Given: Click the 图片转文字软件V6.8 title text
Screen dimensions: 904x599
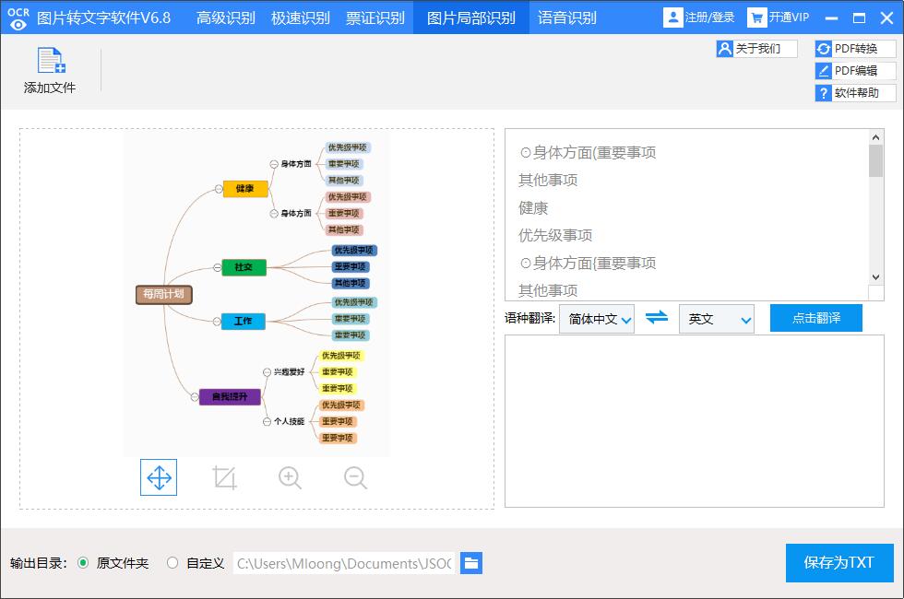Looking at the screenshot, I should (103, 18).
